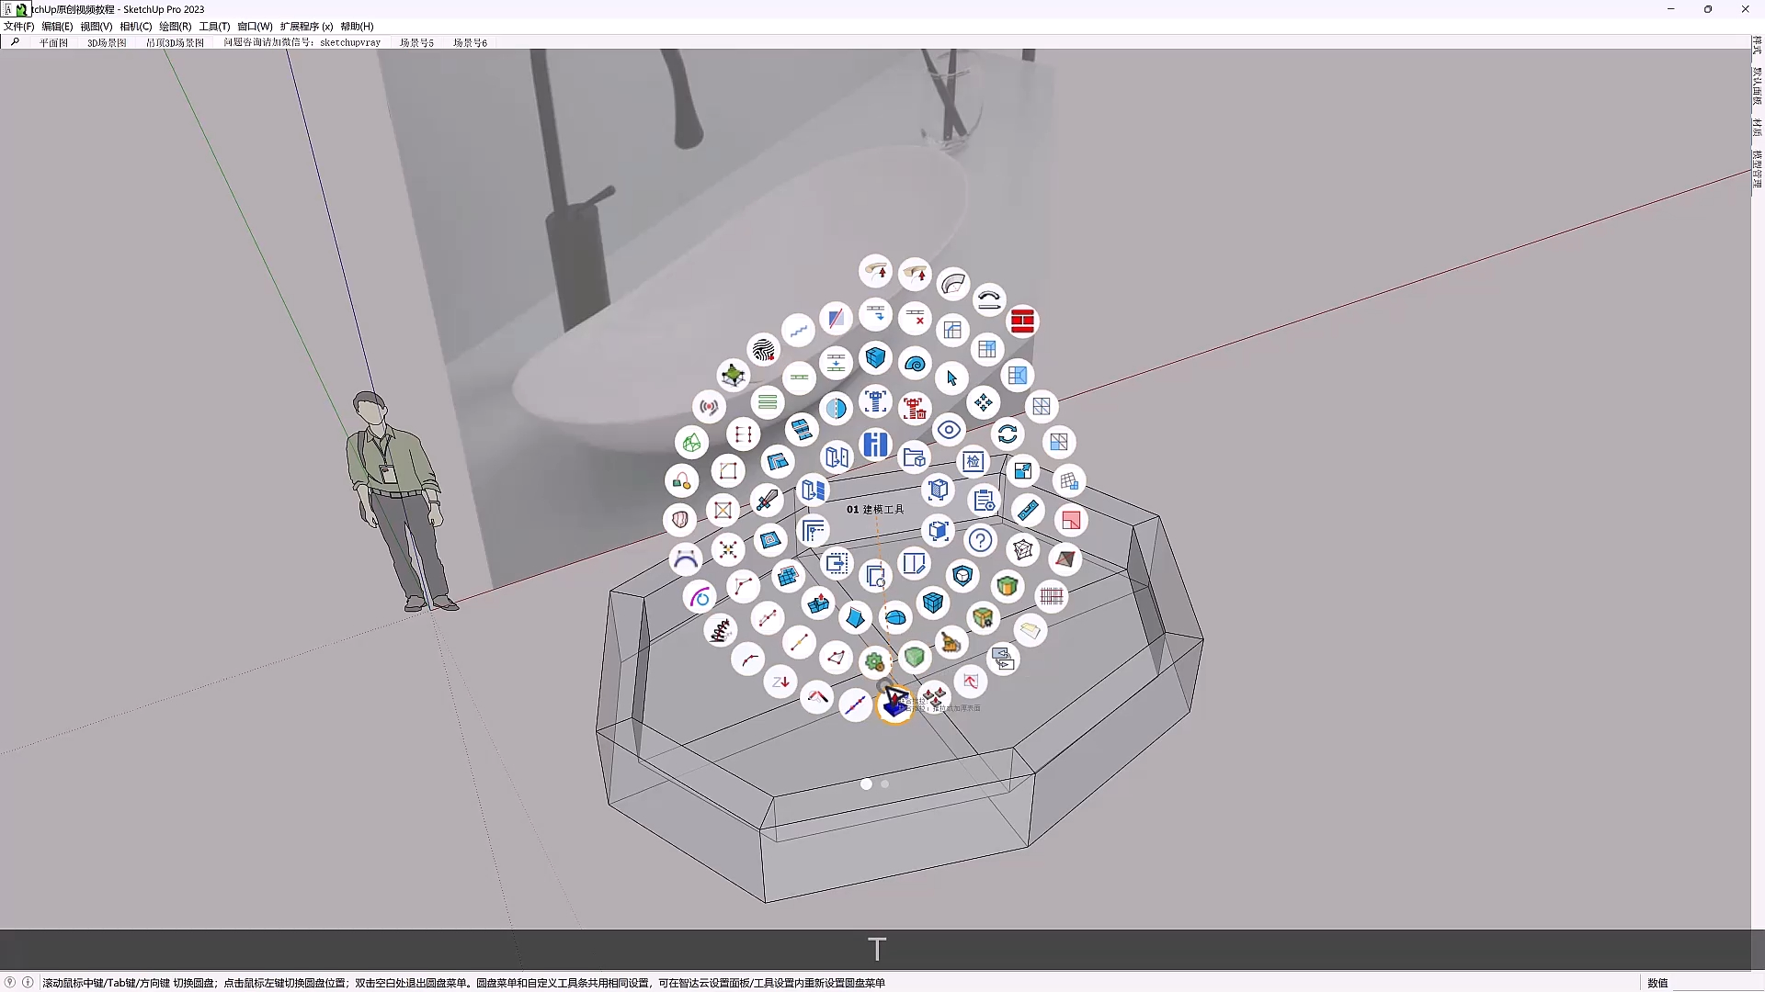Screen dimensions: 1765x992
Task: Click the blue subdivided cube icon
Action: coord(933,602)
